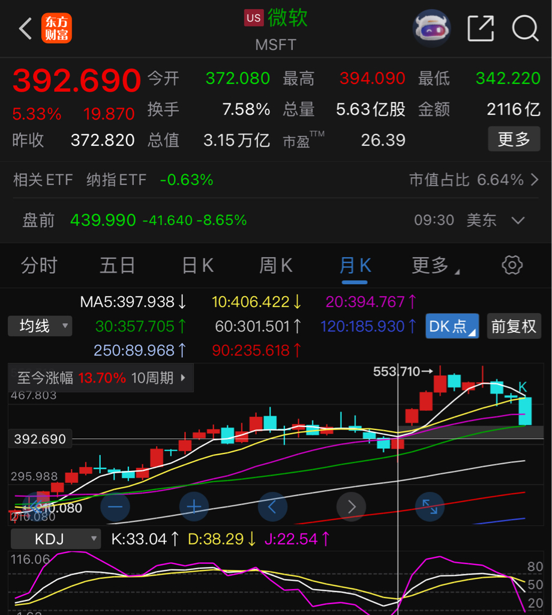The image size is (552, 615).
Task: Open the 均线 indicator dropdown
Action: pos(40,326)
